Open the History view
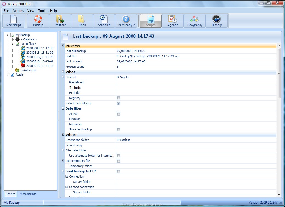The image size is (285, 207). (217, 21)
